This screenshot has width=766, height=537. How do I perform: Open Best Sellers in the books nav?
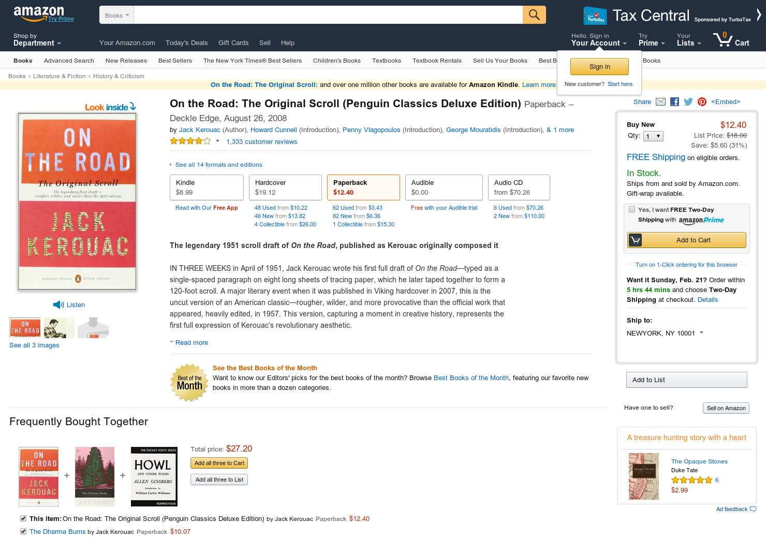175,61
